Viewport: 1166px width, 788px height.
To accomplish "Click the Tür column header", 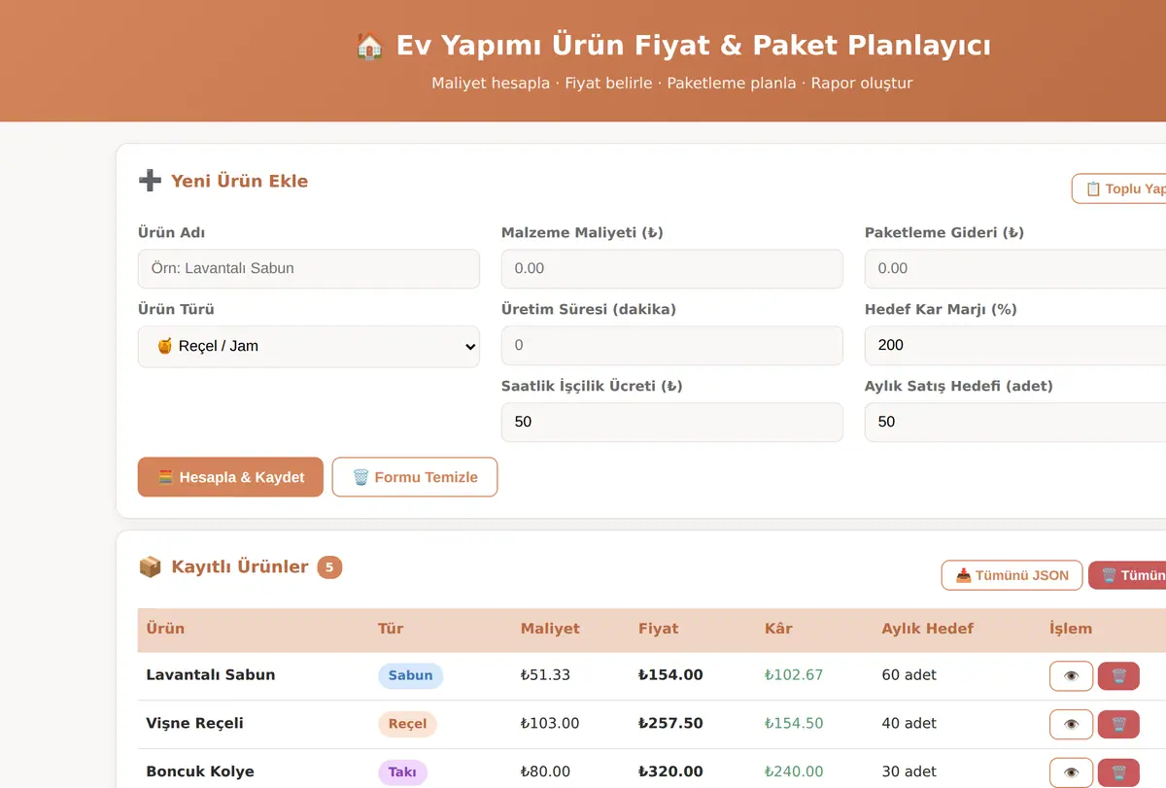I will (x=390, y=629).
